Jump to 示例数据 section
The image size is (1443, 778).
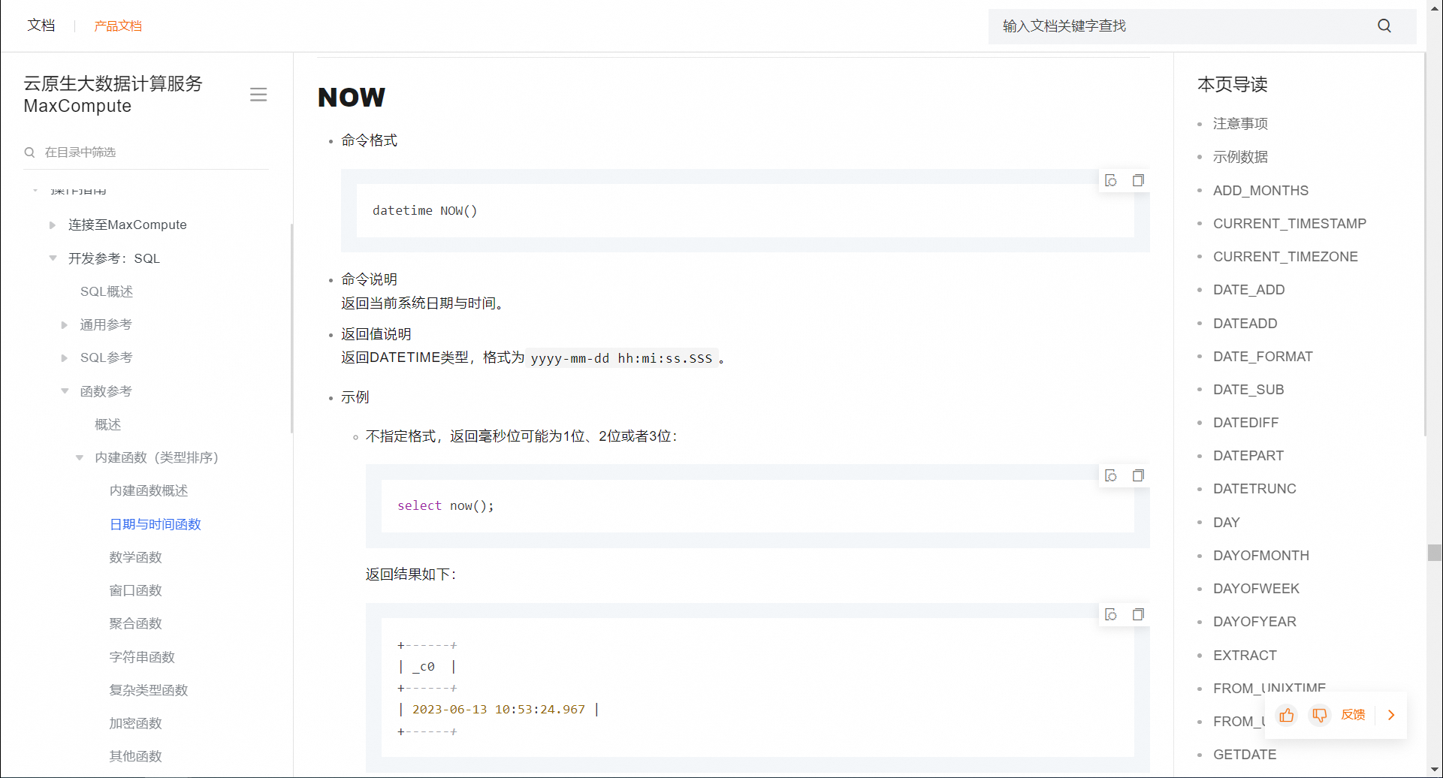(x=1240, y=157)
